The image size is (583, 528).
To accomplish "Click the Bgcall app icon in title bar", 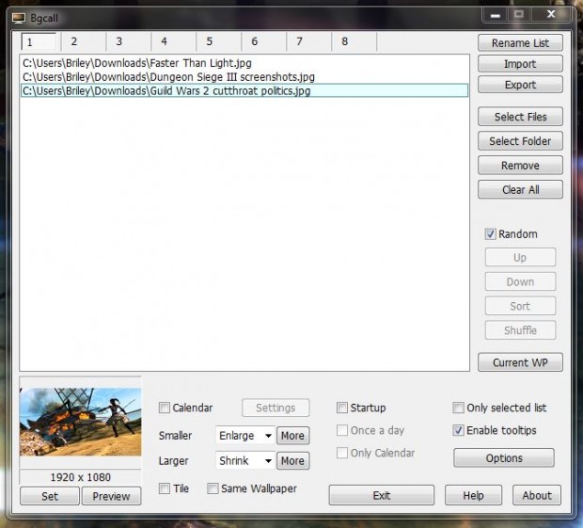I will [18, 18].
